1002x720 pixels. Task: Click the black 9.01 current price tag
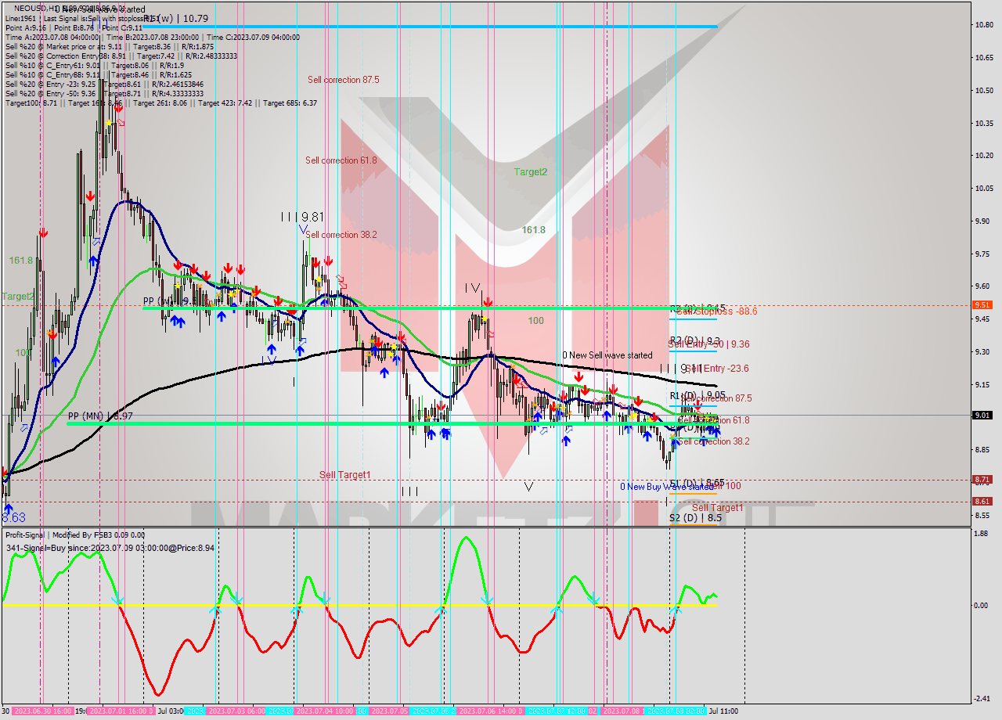point(982,416)
